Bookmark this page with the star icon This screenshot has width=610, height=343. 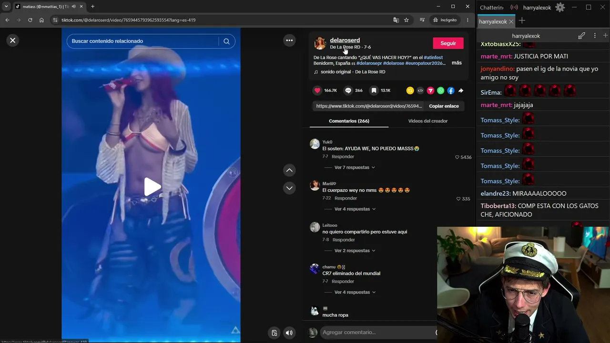click(407, 20)
